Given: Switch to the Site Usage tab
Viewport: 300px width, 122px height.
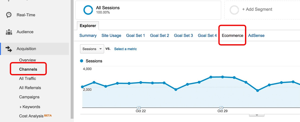Looking at the screenshot, I should click(x=111, y=36).
